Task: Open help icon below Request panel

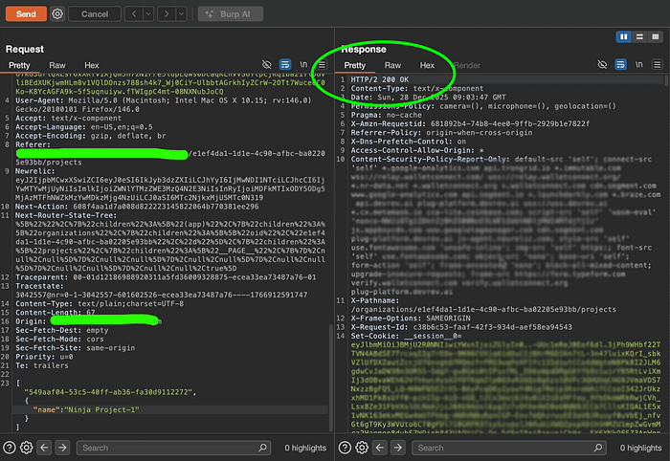Action: 10,448
